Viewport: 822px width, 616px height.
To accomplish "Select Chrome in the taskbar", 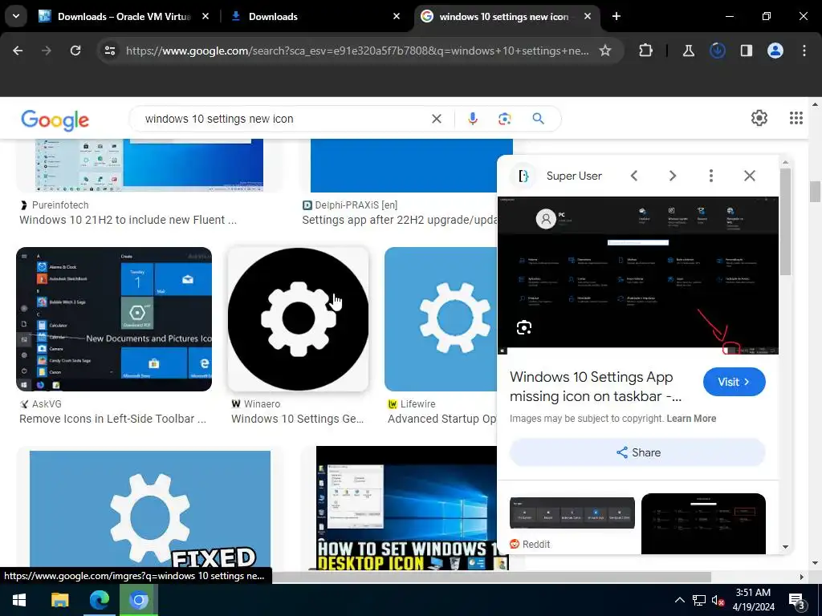I will (x=138, y=600).
